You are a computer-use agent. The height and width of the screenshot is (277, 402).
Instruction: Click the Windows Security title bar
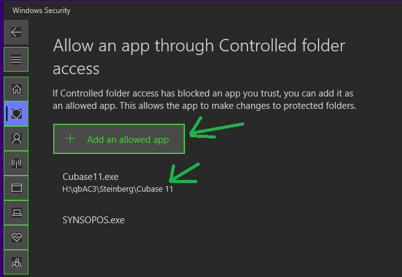click(41, 11)
